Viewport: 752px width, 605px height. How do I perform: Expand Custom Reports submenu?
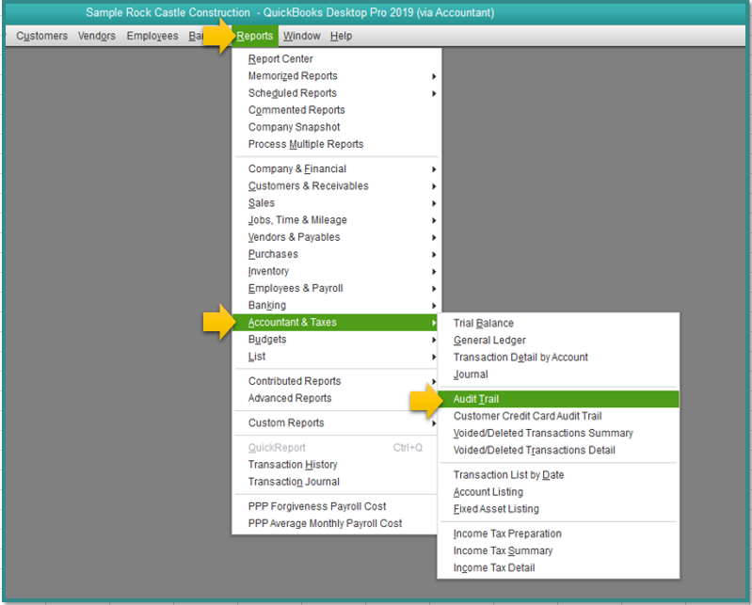click(x=336, y=422)
